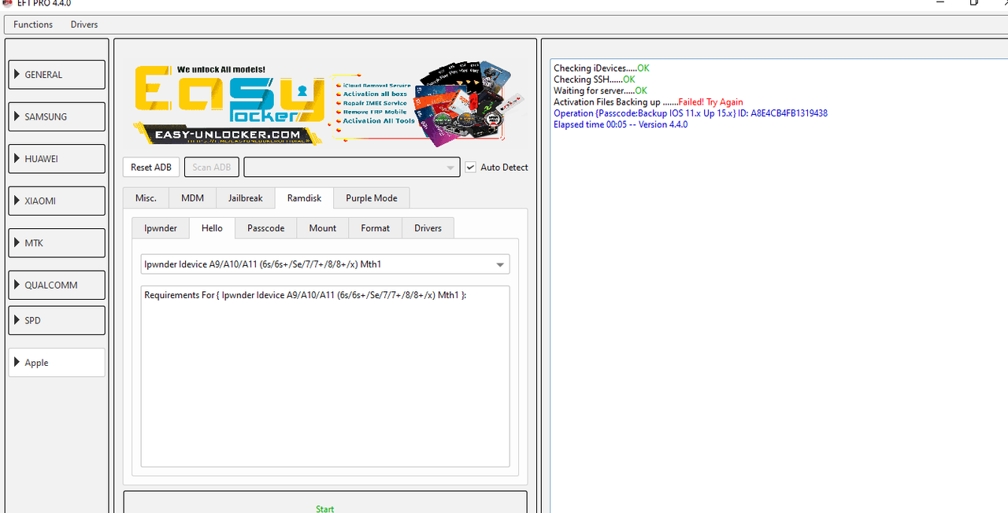Click the 'Checking SSH......OK' log line

tap(595, 79)
